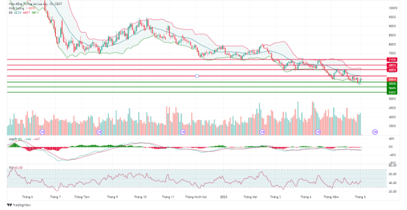Click the topmost red price label 7156
The image size is (407, 210).
coord(392,60)
